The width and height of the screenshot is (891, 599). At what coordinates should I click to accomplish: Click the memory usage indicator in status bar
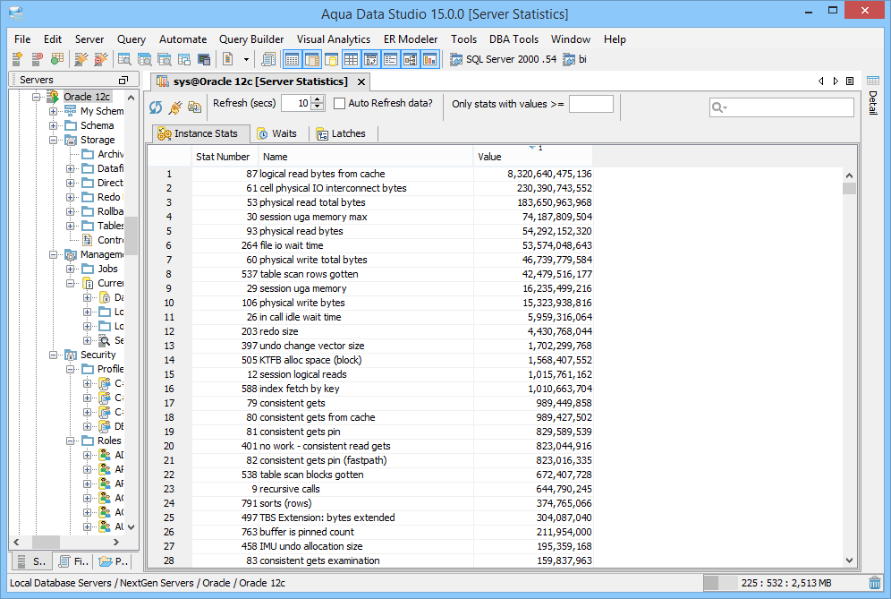click(x=784, y=583)
